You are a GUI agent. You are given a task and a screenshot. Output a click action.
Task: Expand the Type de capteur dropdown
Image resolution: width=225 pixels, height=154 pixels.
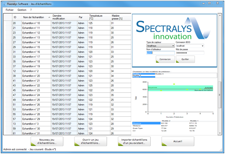(x=173, y=46)
